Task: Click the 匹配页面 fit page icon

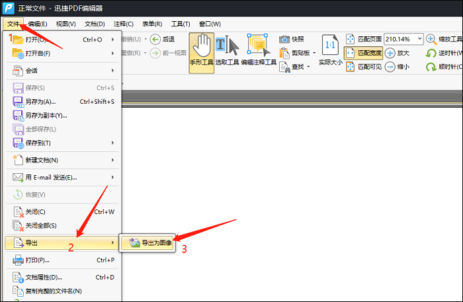Action: click(x=350, y=39)
